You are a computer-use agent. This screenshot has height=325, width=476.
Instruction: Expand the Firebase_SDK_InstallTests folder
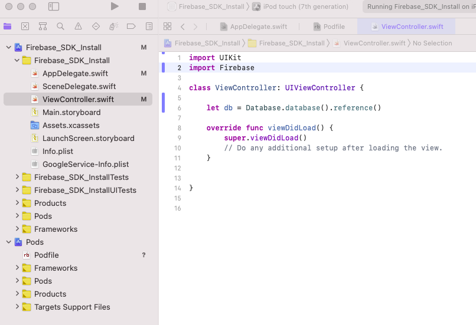pyautogui.click(x=17, y=177)
